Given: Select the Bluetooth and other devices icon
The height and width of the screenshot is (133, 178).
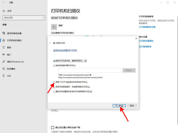Looking at the screenshot, I should click(x=4, y=33).
